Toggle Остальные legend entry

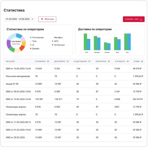(58, 45)
